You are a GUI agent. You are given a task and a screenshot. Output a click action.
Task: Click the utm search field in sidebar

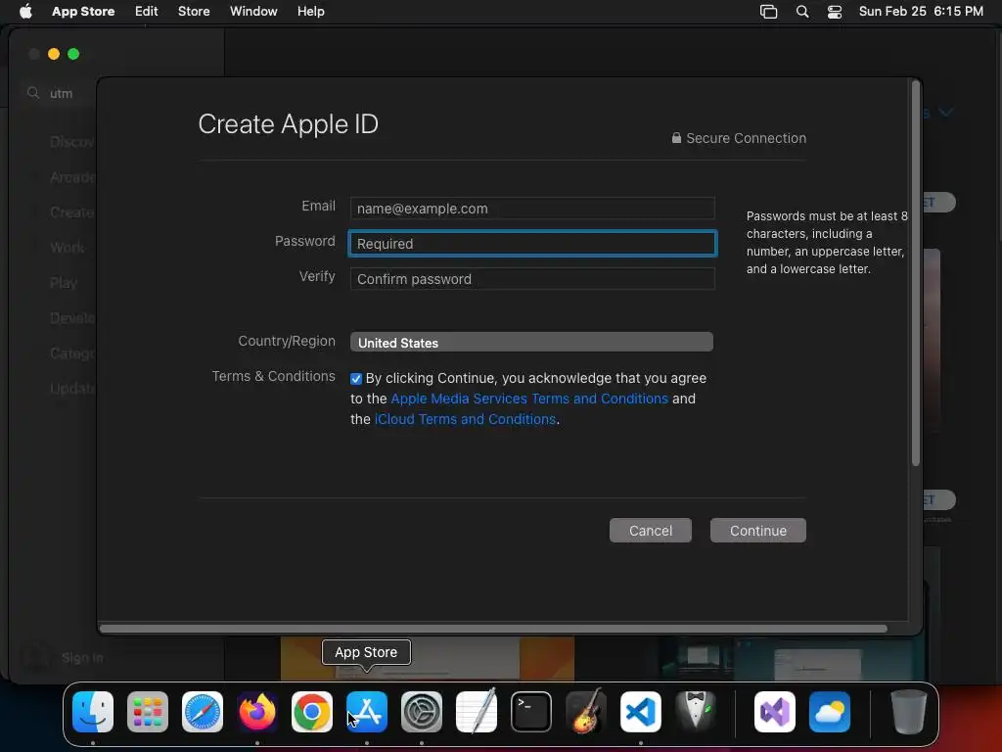[x=61, y=93]
